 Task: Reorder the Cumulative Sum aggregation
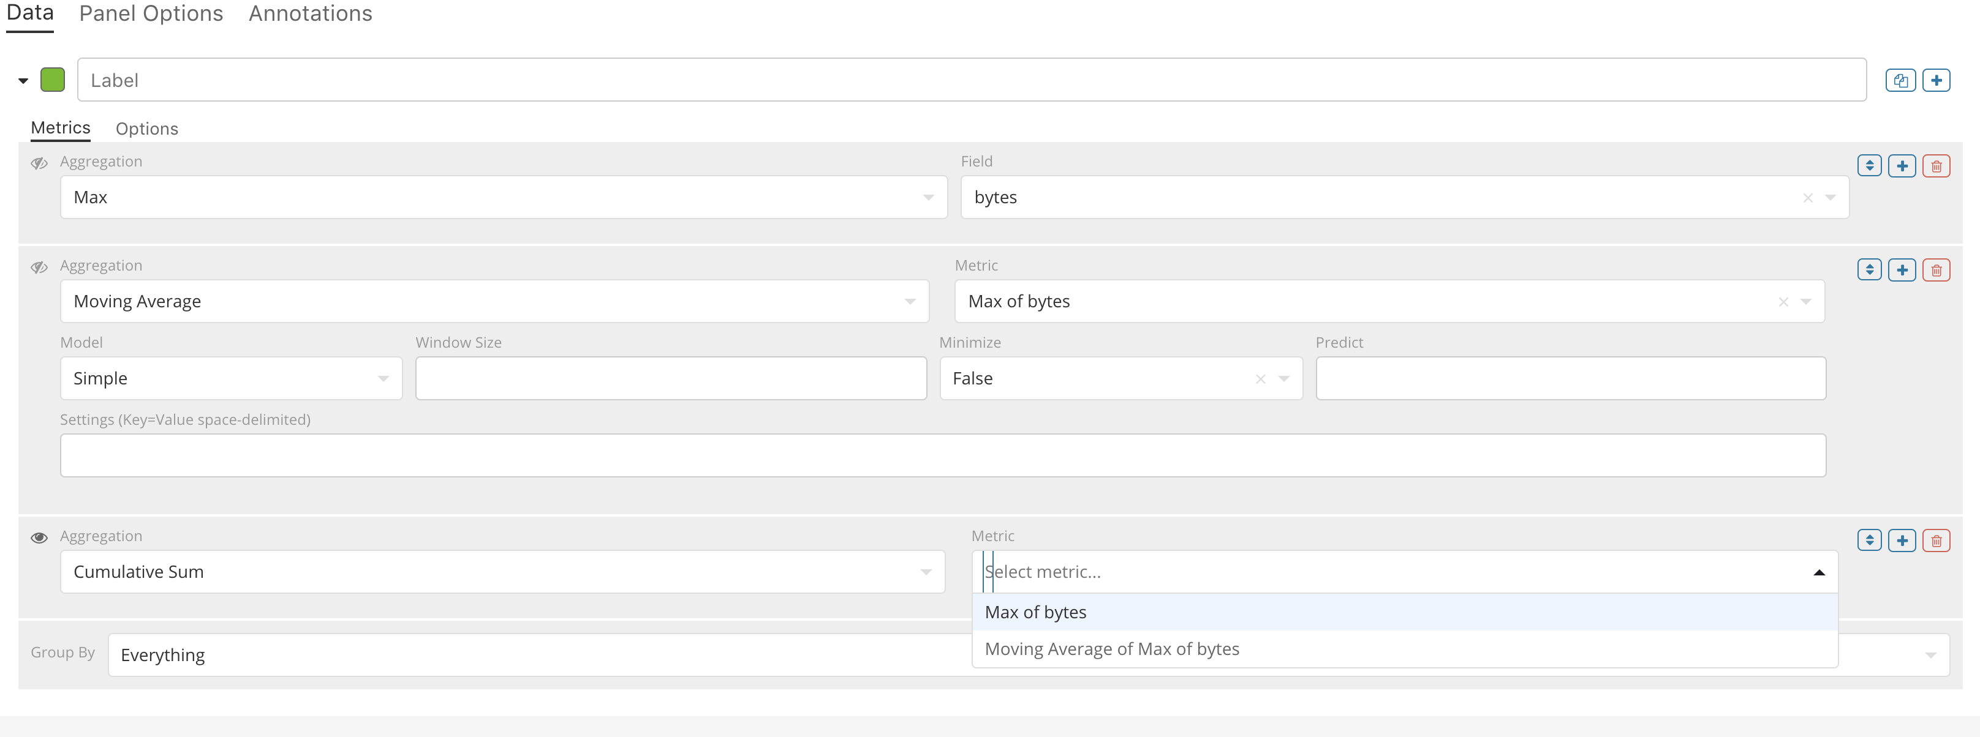tap(1870, 540)
